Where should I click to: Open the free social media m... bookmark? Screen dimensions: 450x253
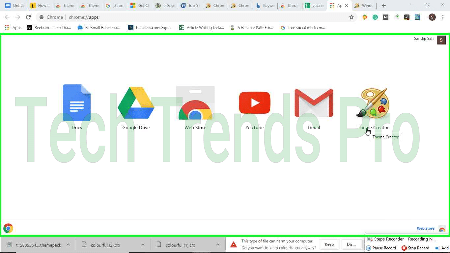(303, 28)
